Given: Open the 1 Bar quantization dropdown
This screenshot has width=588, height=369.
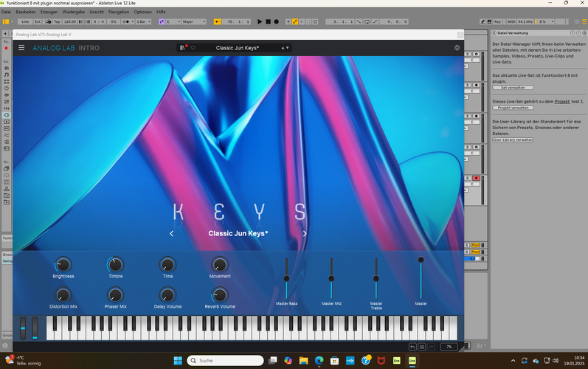Looking at the screenshot, I should (x=144, y=21).
